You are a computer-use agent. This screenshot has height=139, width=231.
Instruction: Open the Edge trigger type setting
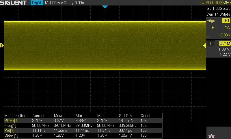(211, 21)
